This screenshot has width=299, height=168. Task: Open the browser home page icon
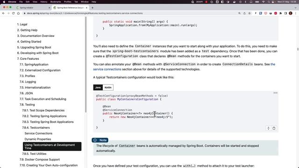pyautogui.click(x=18, y=14)
